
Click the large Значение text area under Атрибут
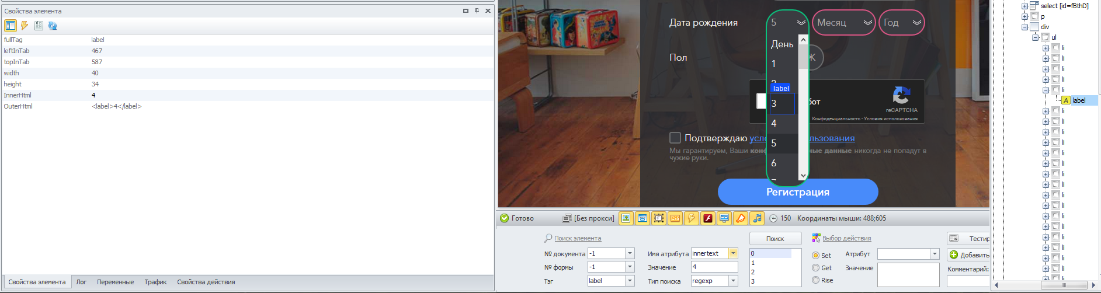(x=908, y=275)
